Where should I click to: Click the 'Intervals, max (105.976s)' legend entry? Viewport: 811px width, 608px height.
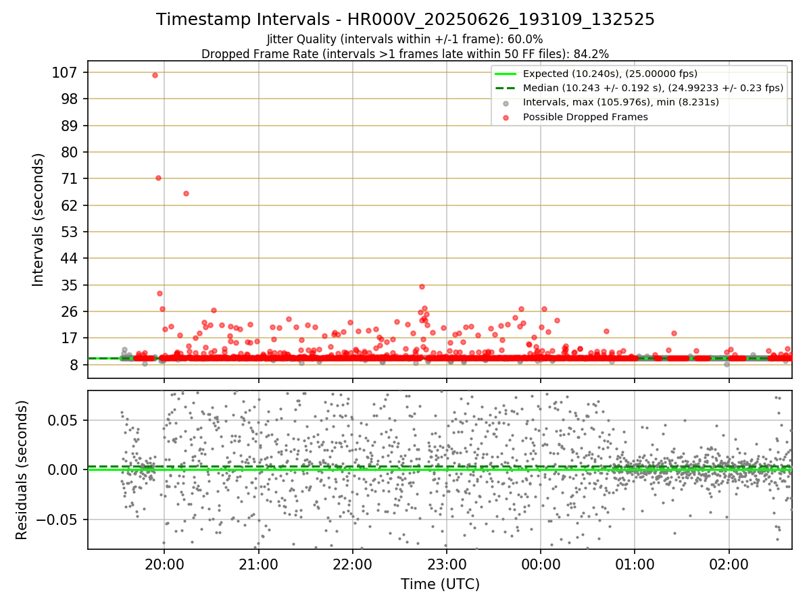(x=621, y=103)
